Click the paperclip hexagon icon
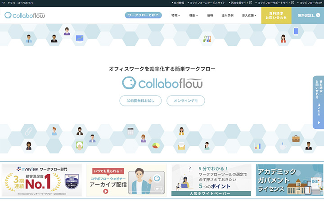Screen dimensions: 324x202 29,131
